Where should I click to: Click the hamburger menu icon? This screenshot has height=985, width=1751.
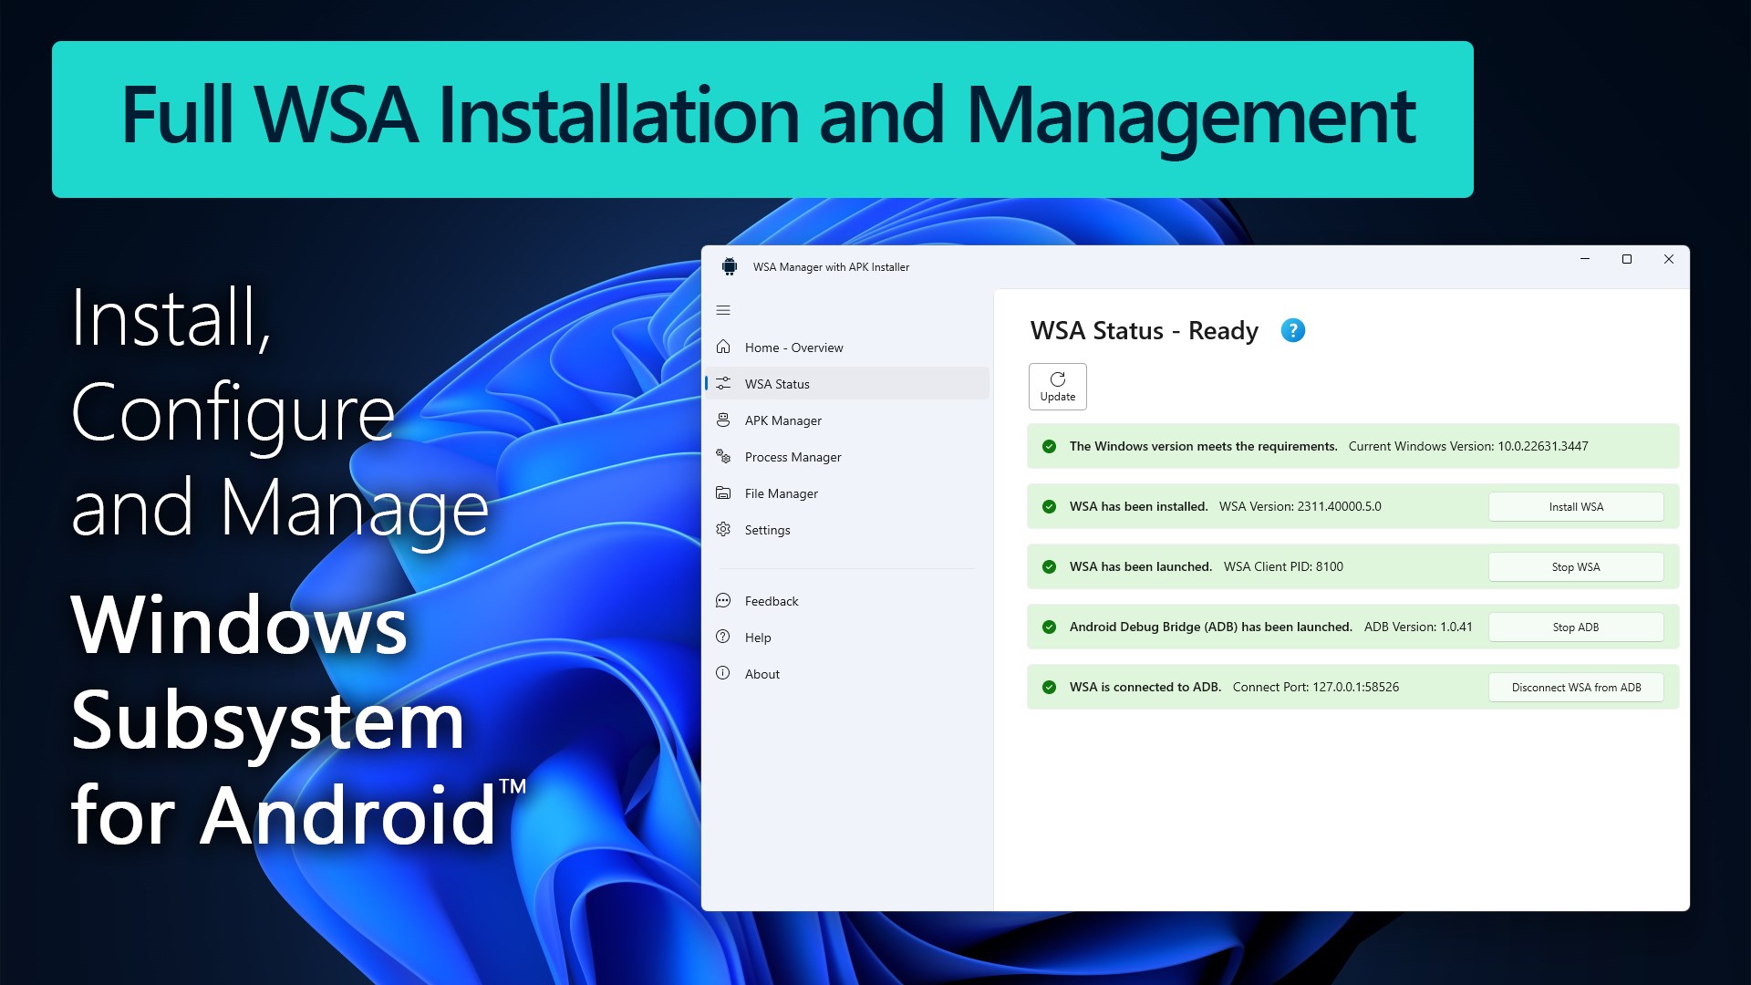pos(723,310)
